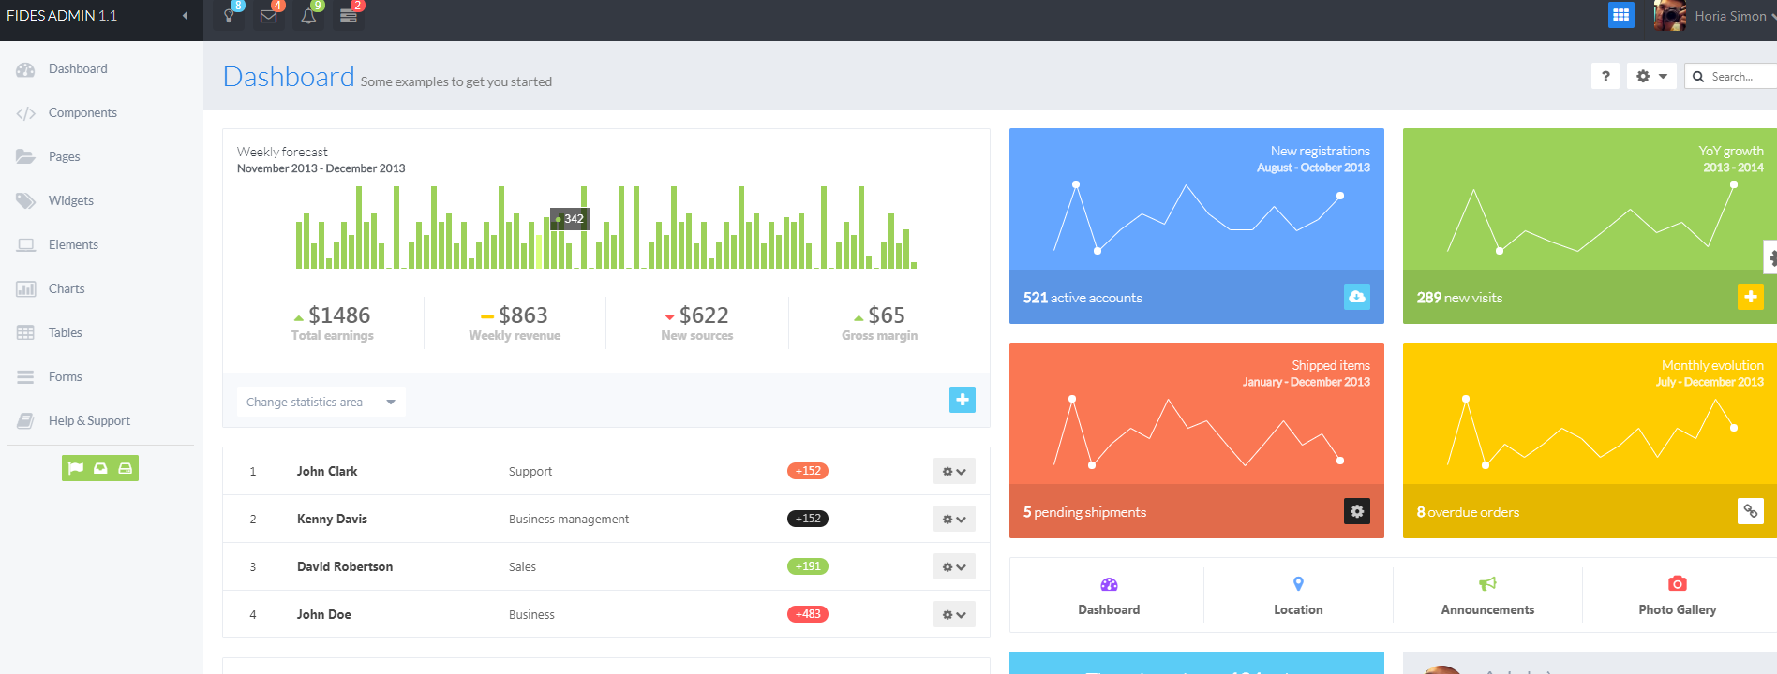Click the green flag icon in sidebar

(x=76, y=468)
